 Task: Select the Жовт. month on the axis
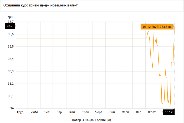(x=152, y=112)
